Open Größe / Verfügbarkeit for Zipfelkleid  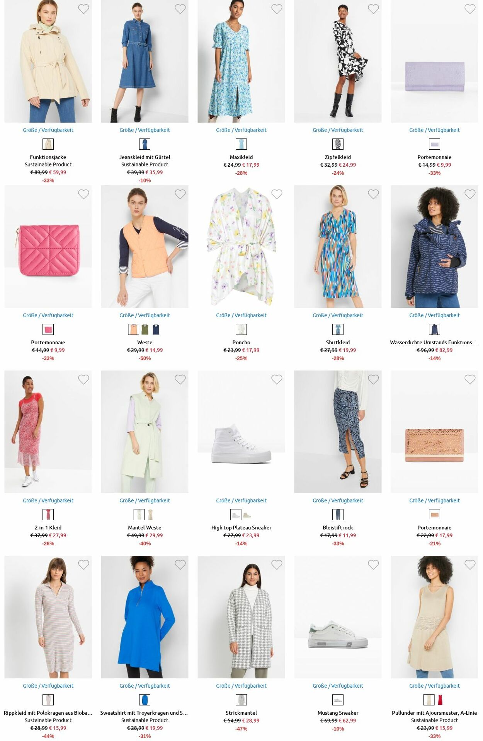click(338, 130)
